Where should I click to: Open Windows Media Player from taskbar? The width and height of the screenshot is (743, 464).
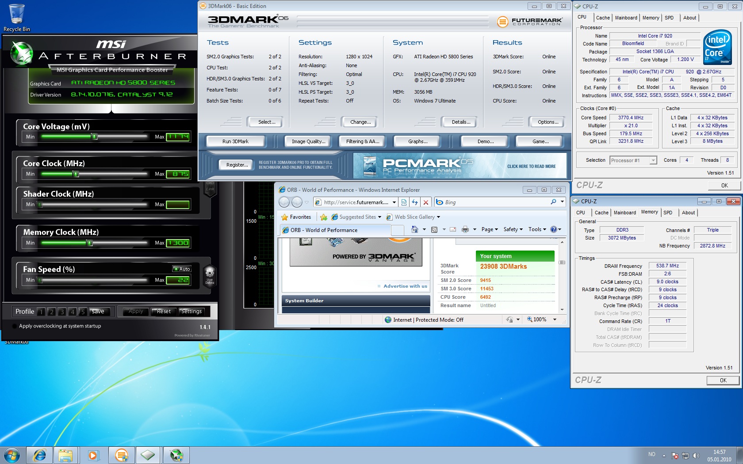tap(93, 455)
